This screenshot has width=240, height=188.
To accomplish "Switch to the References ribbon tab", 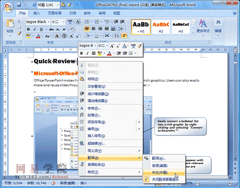I will click(x=72, y=13).
